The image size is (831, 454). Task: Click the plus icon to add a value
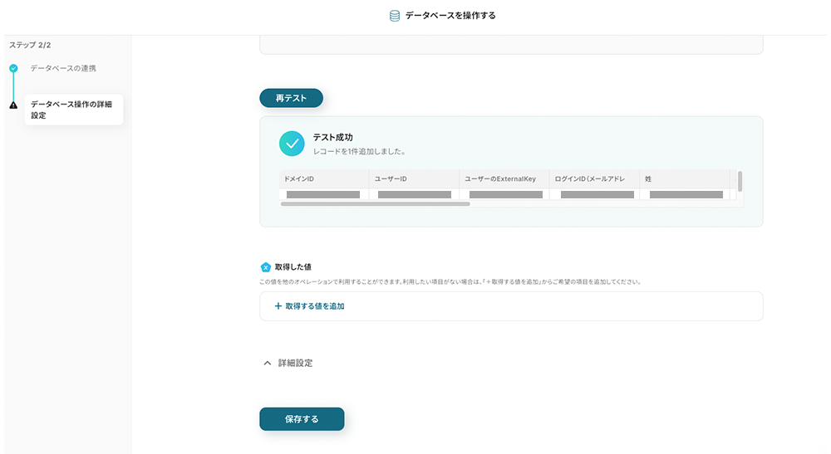point(278,306)
